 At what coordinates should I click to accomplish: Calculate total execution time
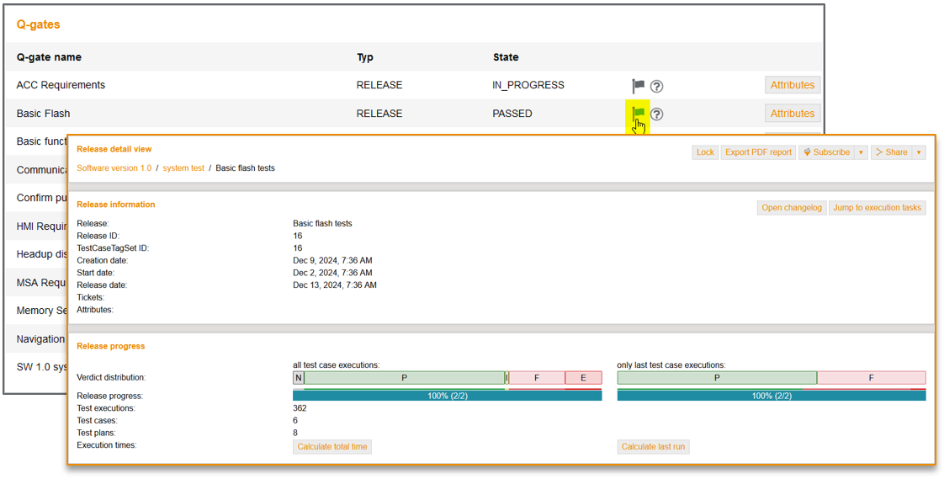332,447
